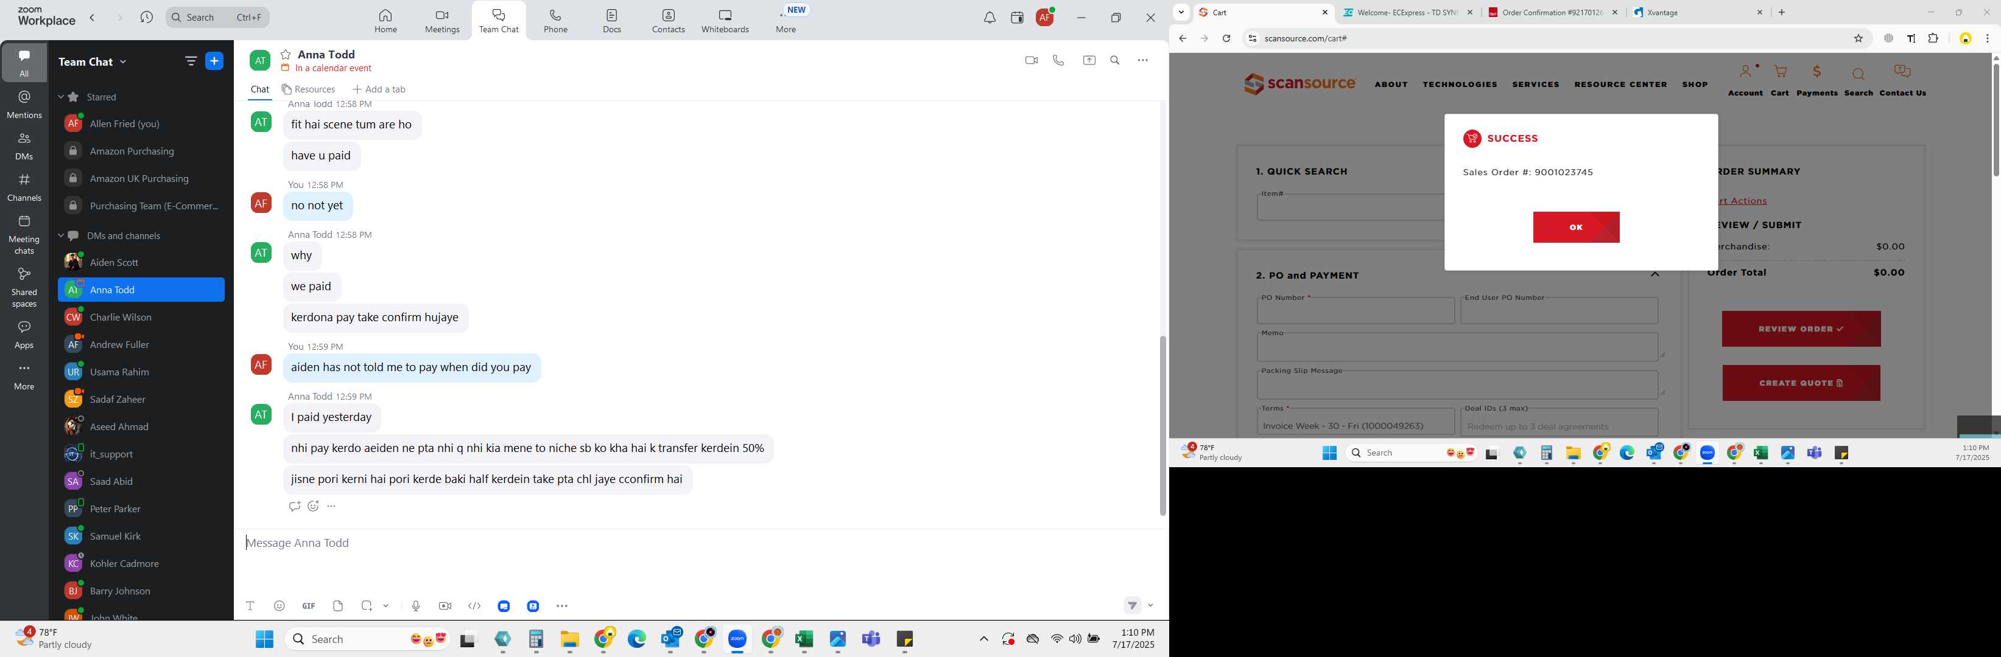Open Meeting chats in the sidebar
The width and height of the screenshot is (2001, 657).
point(24,235)
